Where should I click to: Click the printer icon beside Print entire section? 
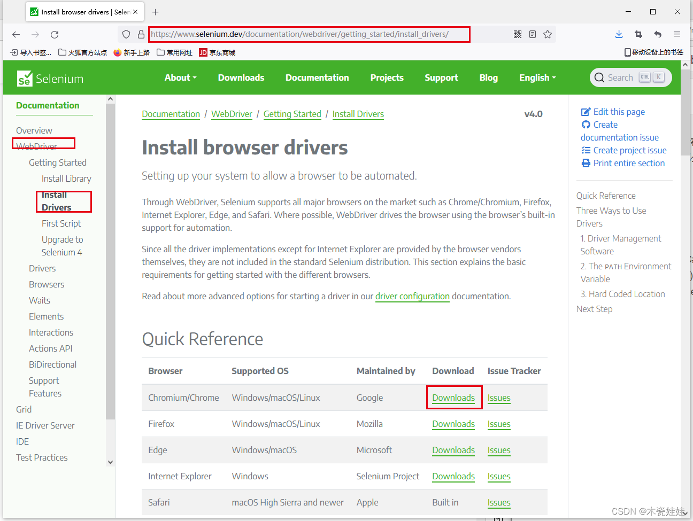(586, 163)
